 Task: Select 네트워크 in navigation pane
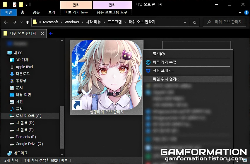coord(20,153)
